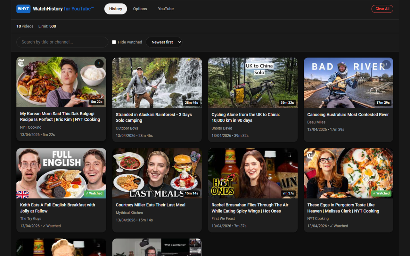Click the 10 videos count text
This screenshot has height=256, width=410.
(25, 26)
